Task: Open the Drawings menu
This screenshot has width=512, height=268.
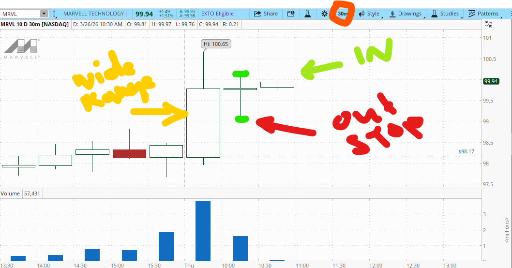Action: pos(406,14)
